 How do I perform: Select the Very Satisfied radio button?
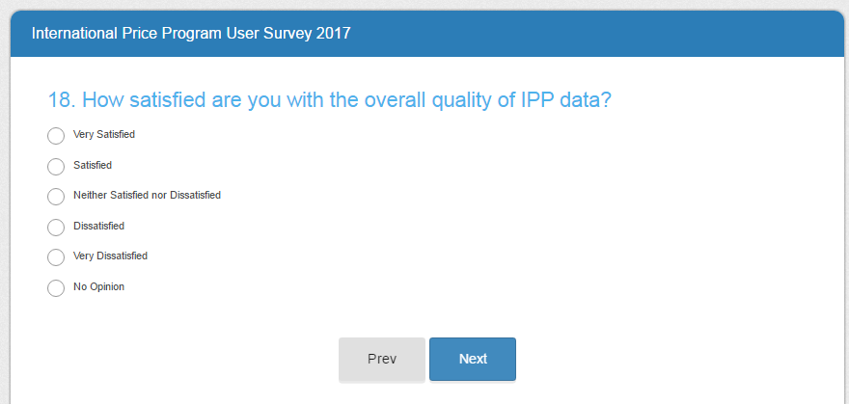56,136
